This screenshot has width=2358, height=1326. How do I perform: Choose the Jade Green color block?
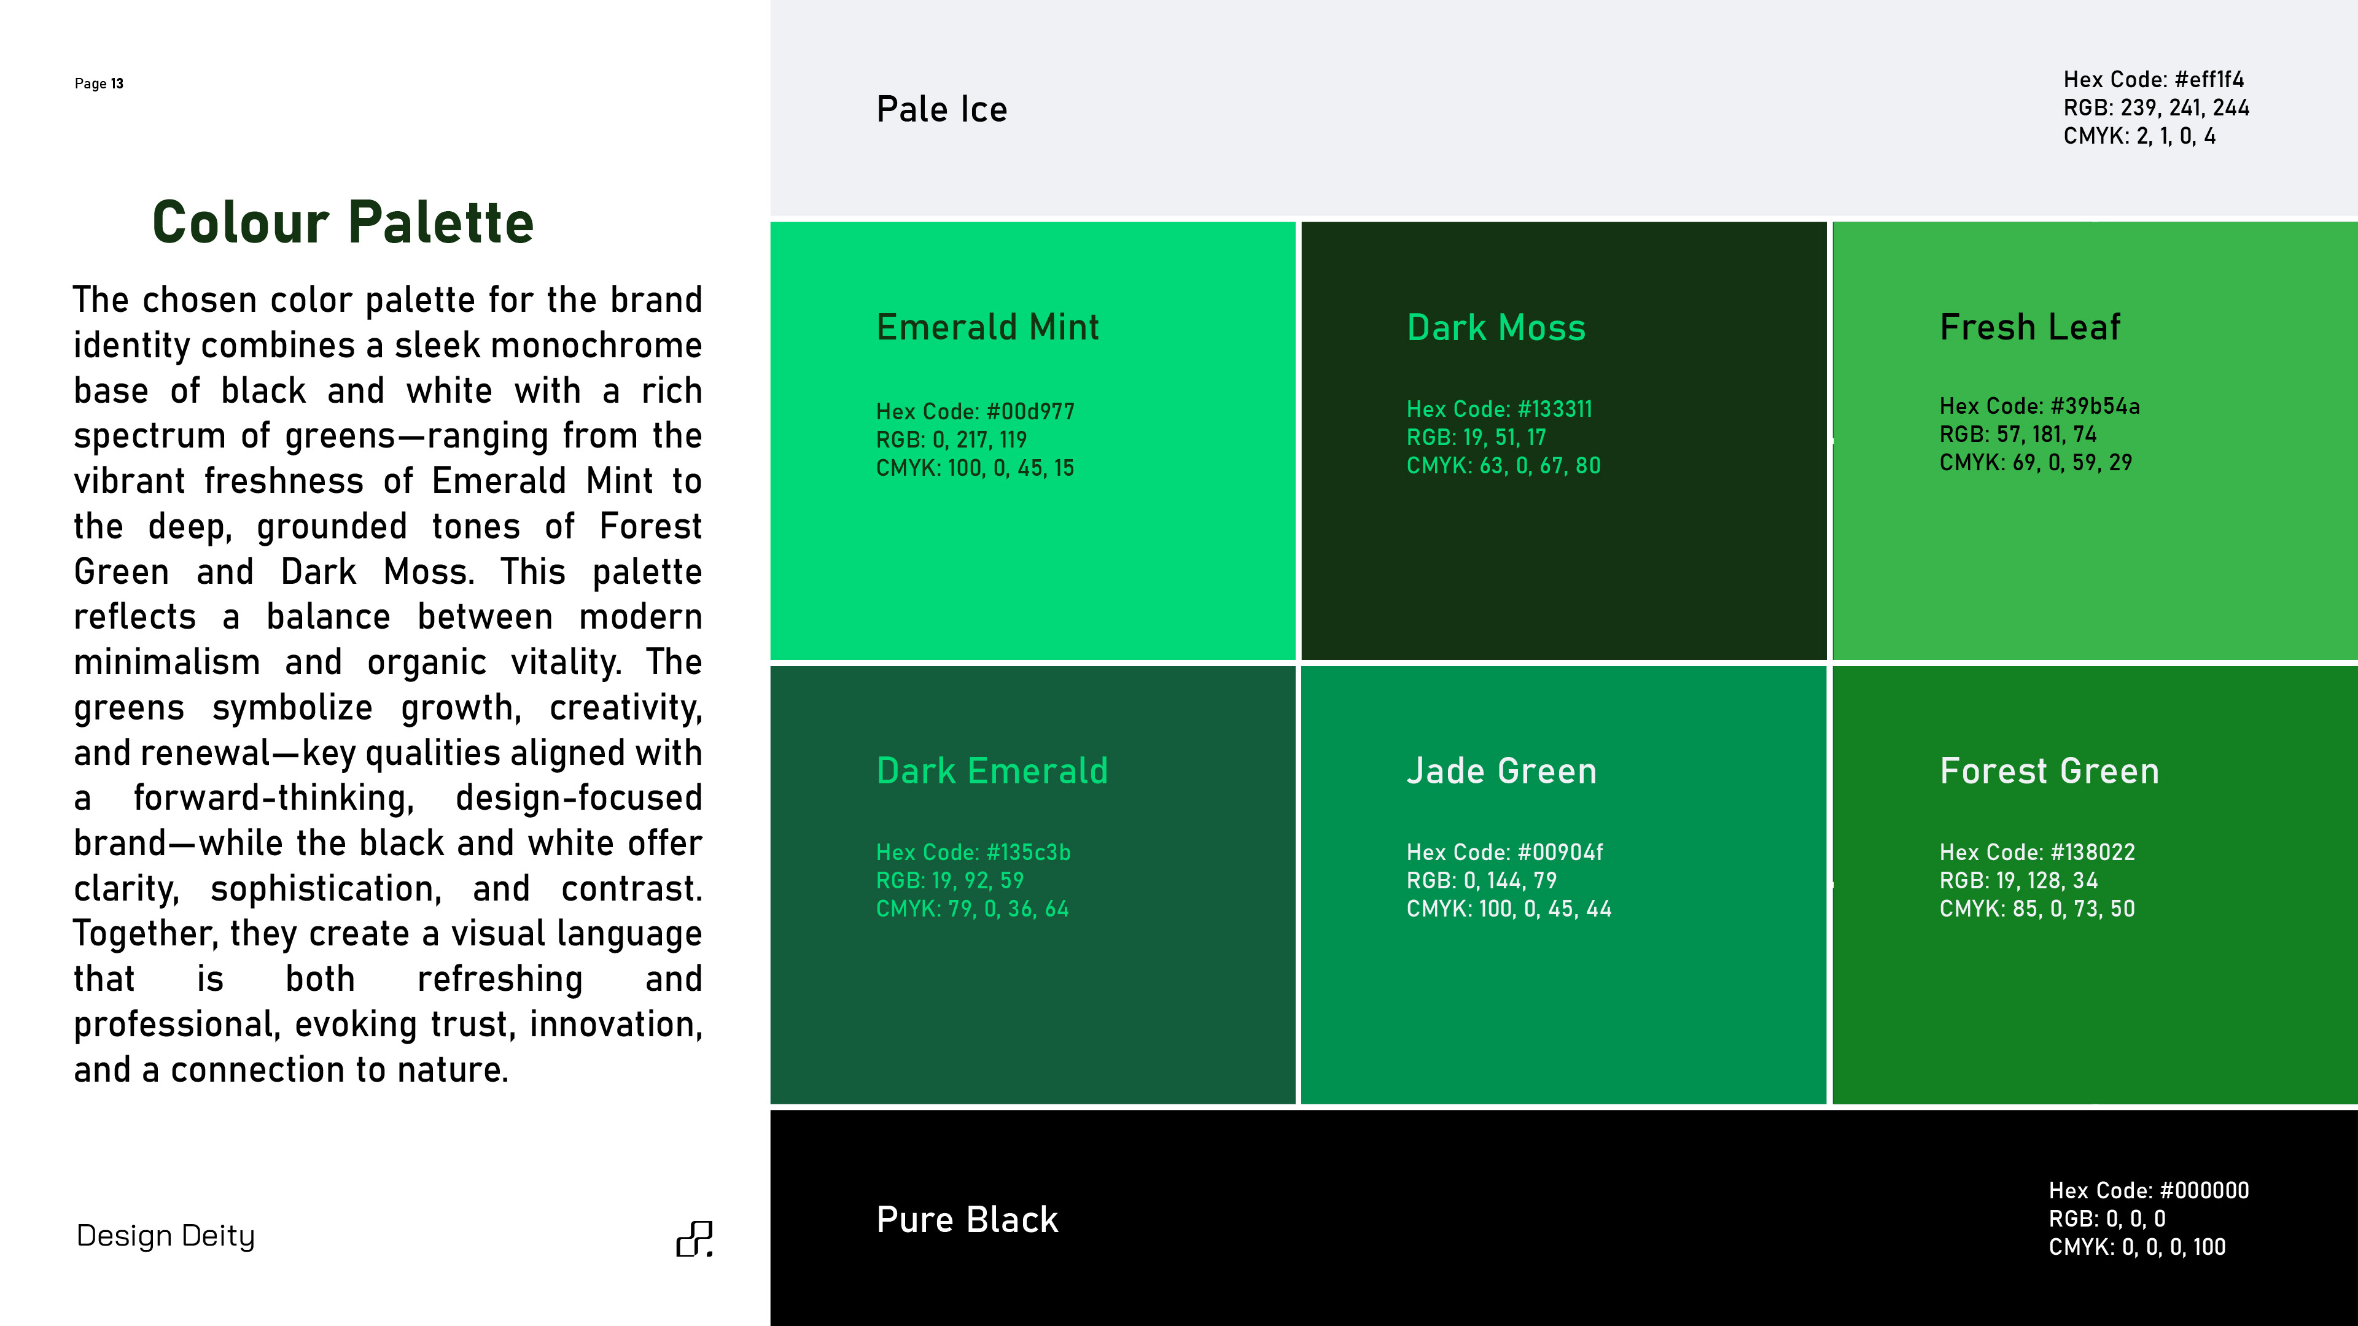click(1563, 1007)
